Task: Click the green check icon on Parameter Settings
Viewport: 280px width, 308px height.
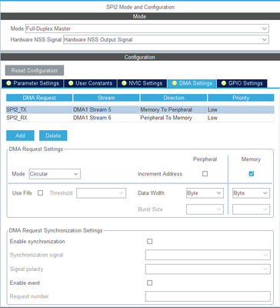Action: 8,83
